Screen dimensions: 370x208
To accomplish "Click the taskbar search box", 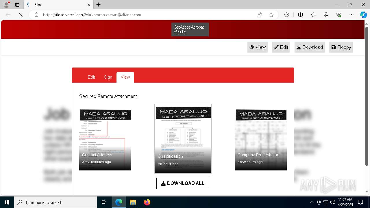I will [55, 202].
